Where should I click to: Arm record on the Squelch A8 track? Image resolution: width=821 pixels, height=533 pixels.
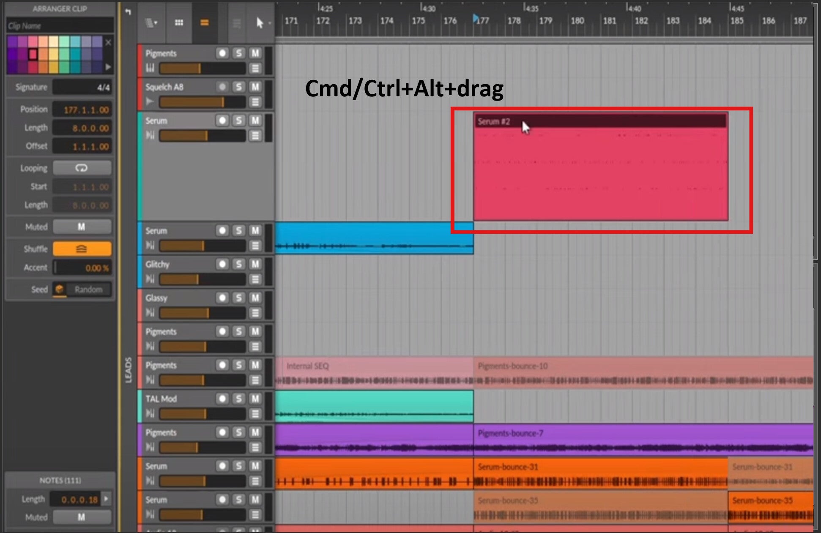[x=222, y=87]
